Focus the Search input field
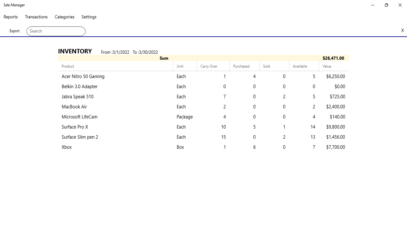Screen dimensions: 407x229 pos(56,31)
